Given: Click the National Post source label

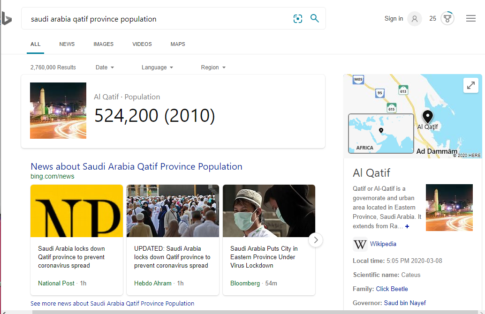Looking at the screenshot, I should 56,284.
